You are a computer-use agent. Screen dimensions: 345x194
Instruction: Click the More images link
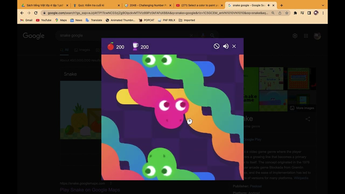pyautogui.click(x=302, y=108)
